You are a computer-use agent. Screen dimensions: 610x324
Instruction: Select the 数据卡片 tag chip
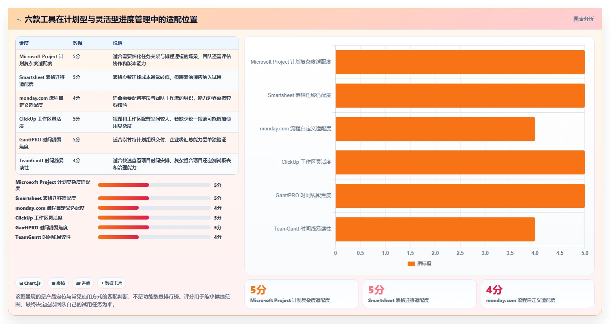point(112,283)
